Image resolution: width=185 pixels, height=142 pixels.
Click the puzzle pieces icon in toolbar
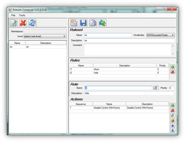(102, 23)
